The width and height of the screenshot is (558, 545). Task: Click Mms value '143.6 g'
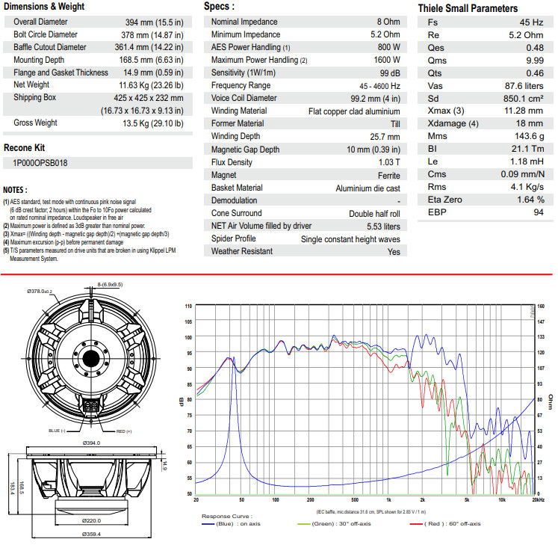529,136
